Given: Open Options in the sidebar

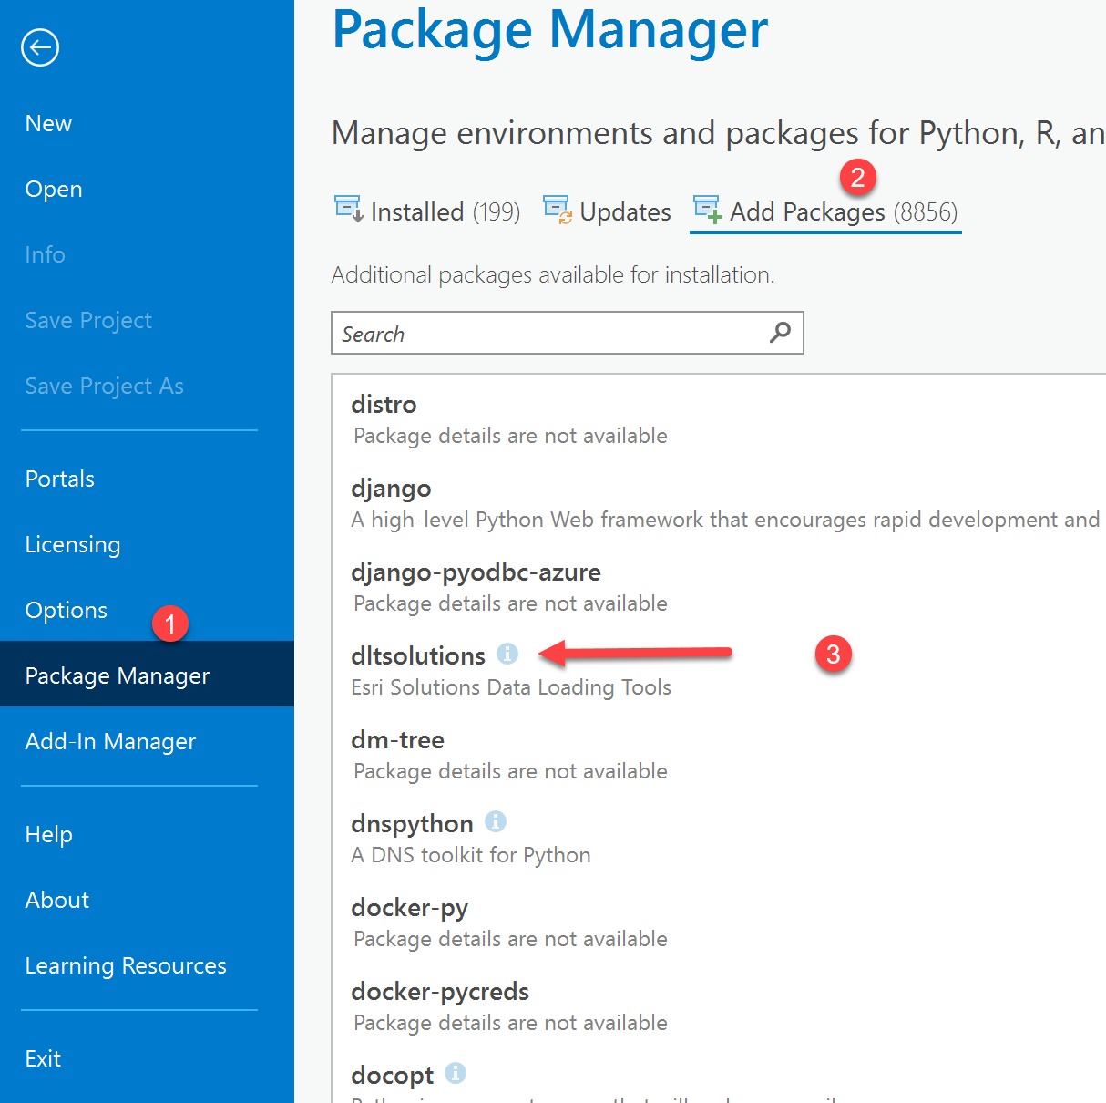Looking at the screenshot, I should (x=67, y=610).
